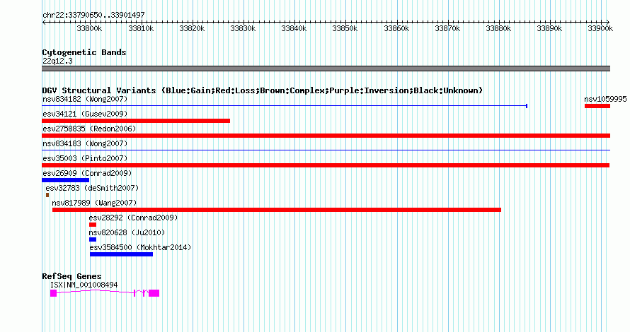The height and width of the screenshot is (332, 630).
Task: Open the ISX|NM_001008494 gene label
Action: point(84,285)
